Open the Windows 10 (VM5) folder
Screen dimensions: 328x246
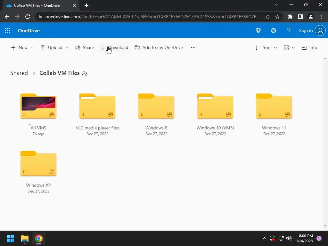click(x=215, y=106)
